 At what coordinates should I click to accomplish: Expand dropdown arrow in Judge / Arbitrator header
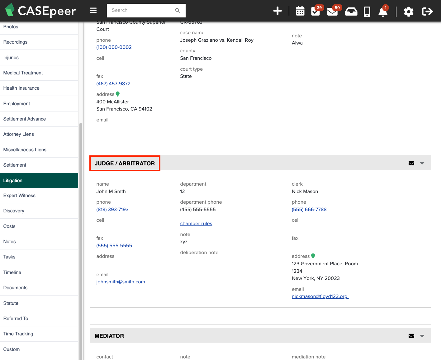tap(422, 163)
